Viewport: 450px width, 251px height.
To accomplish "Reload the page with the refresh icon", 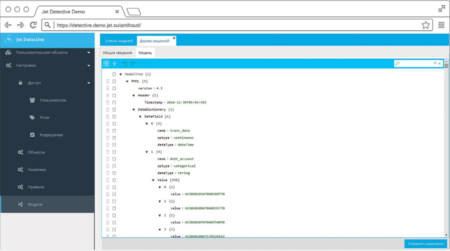I will 33,25.
